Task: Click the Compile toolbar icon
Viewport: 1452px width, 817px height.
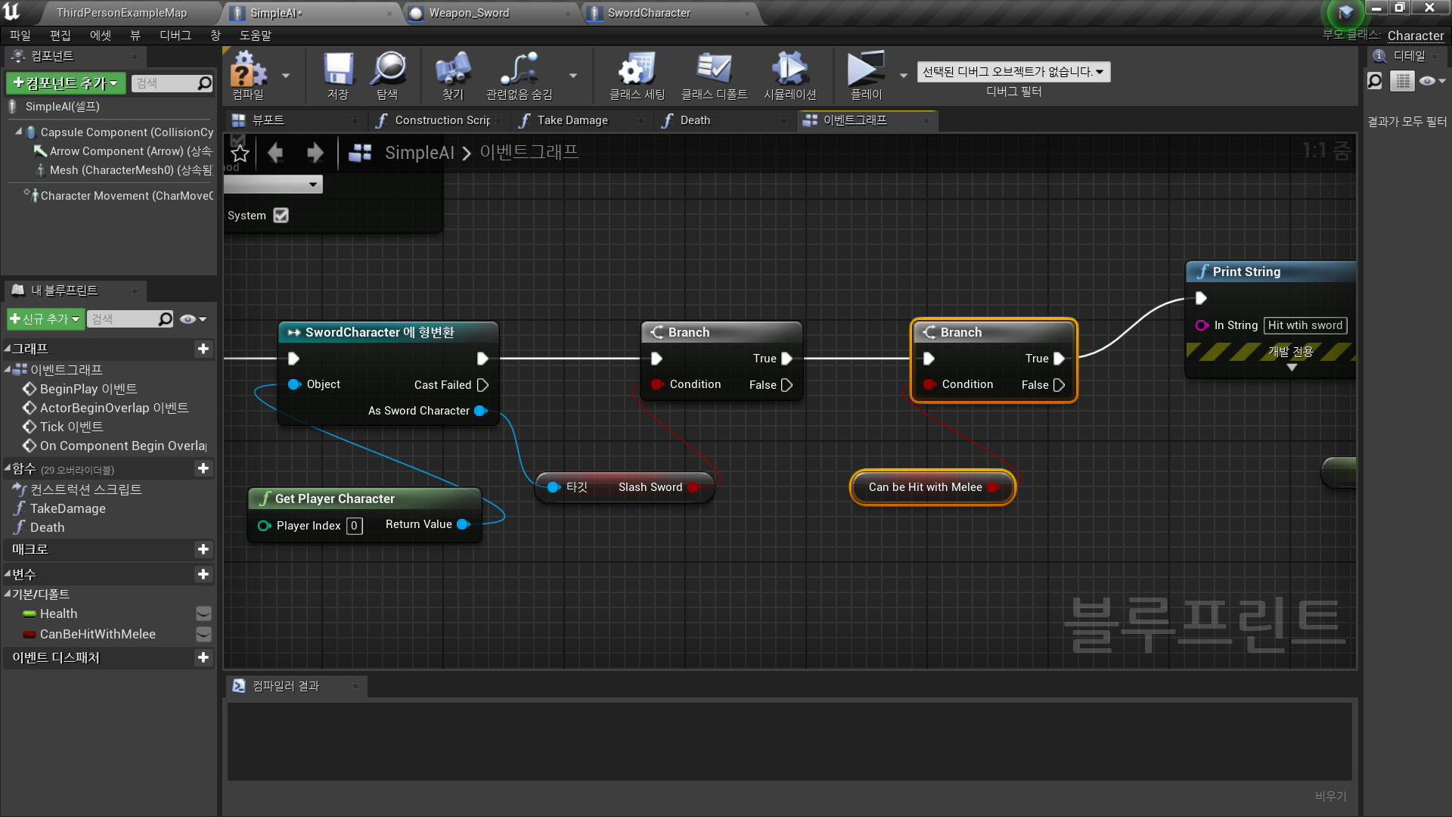Action: (x=248, y=73)
